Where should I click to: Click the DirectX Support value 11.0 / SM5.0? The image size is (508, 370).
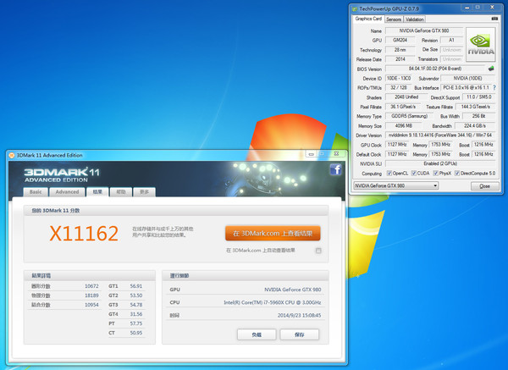479,97
